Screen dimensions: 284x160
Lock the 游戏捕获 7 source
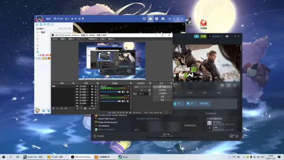click(x=95, y=86)
